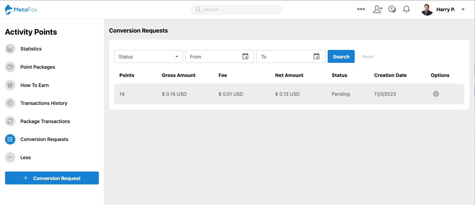Open Statistics in the sidebar
This screenshot has height=205, width=475.
coord(31,49)
